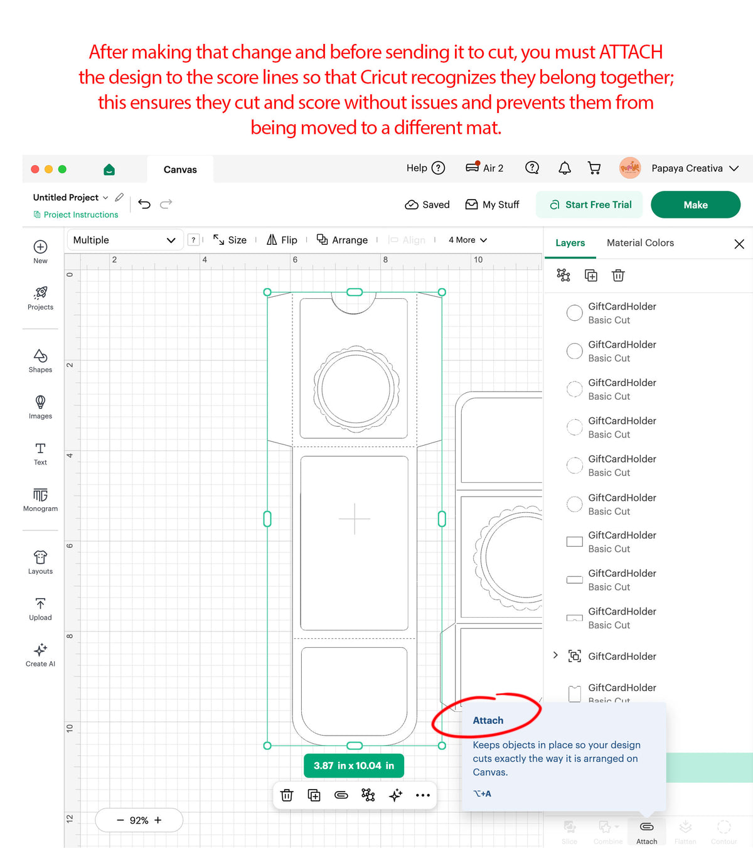Open My Stuff
The width and height of the screenshot is (753, 848).
pos(492,205)
